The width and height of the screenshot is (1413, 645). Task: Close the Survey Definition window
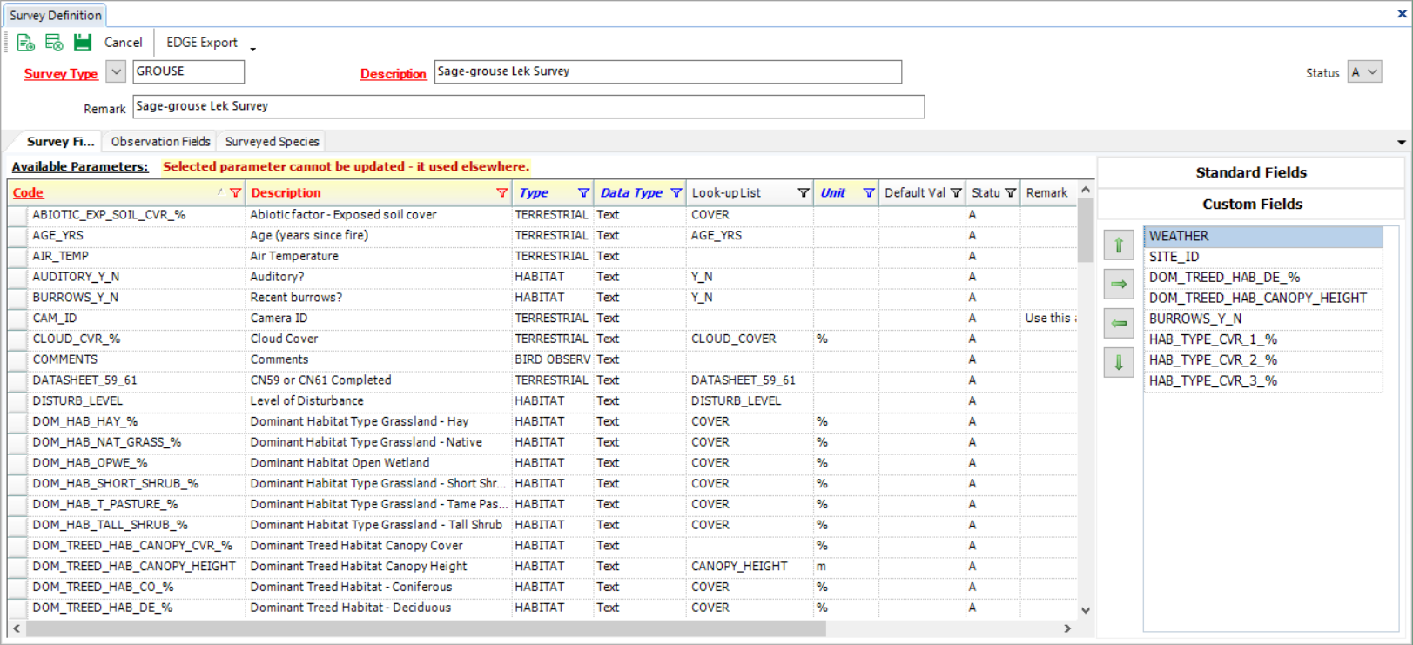click(x=1402, y=14)
